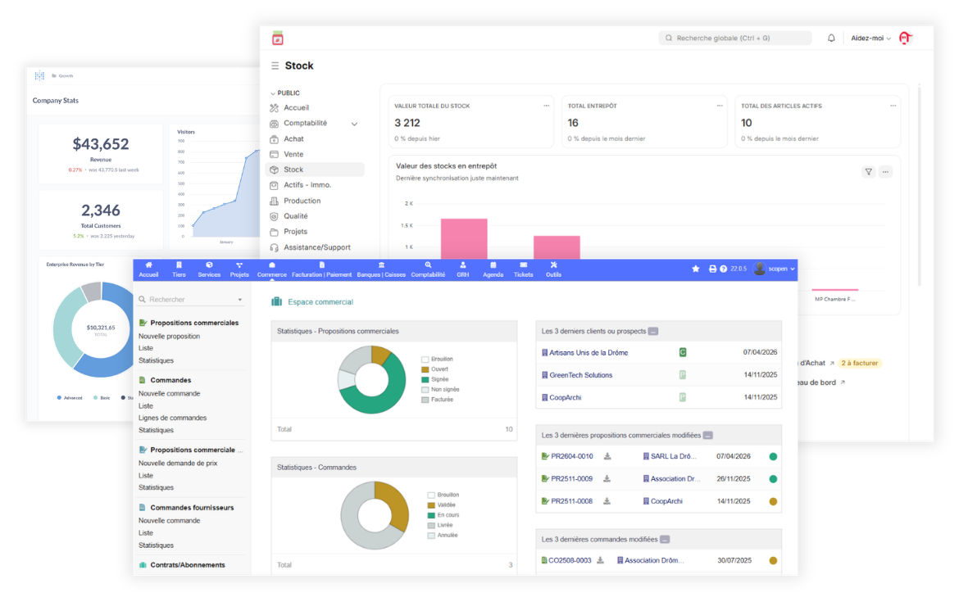This screenshot has width=977, height=602.
Task: Click the help question mark icon
Action: point(724,269)
